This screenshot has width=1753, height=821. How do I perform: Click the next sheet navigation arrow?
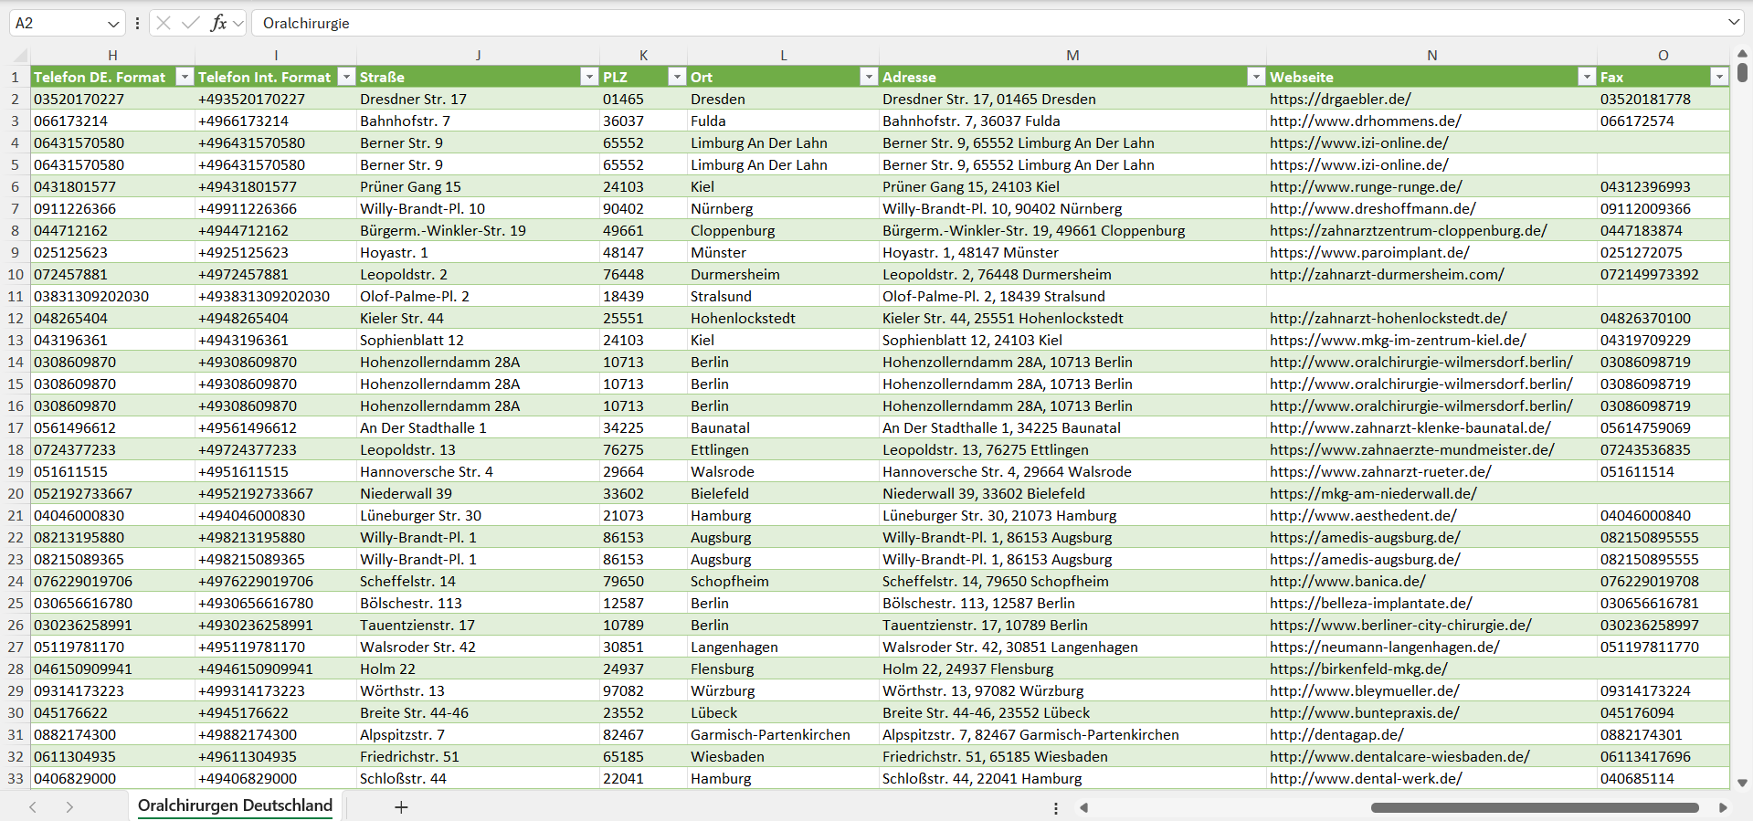click(69, 806)
